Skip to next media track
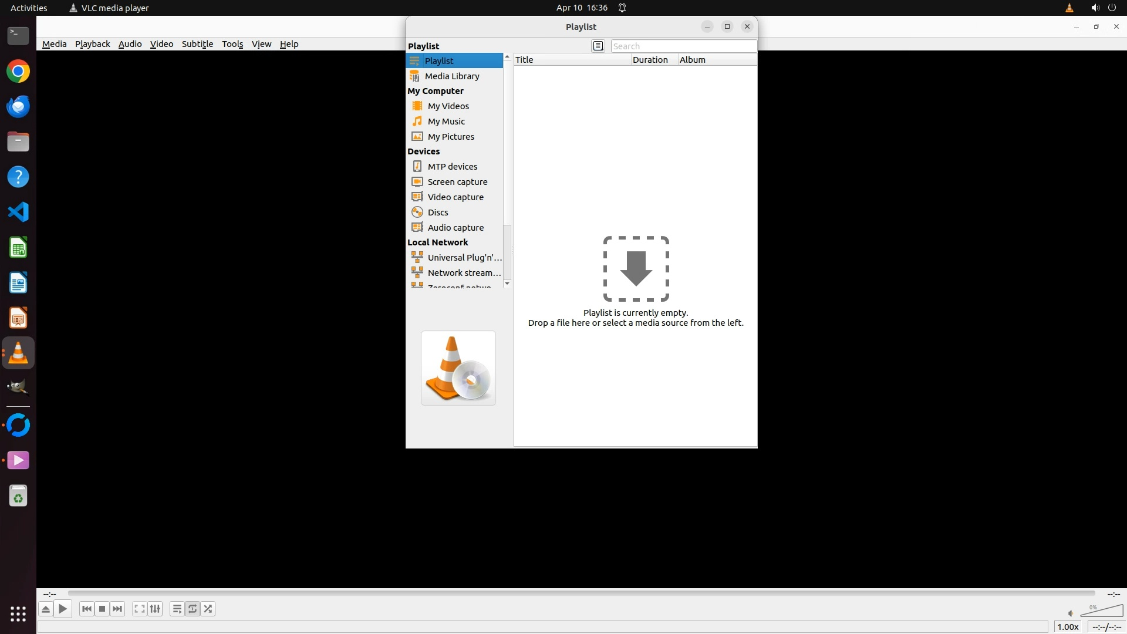Image resolution: width=1127 pixels, height=634 pixels. tap(117, 609)
